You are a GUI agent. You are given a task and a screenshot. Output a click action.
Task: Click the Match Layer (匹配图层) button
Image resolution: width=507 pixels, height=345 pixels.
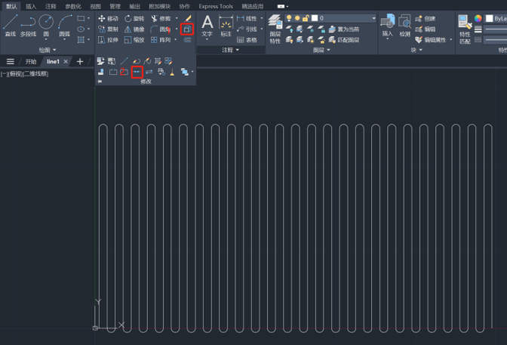tap(344, 40)
